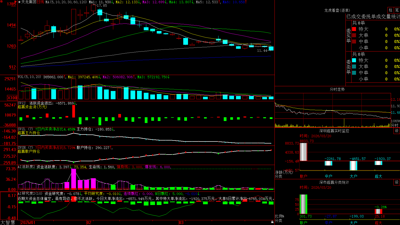Click the lock icon at chart bottom-right

(272, 222)
